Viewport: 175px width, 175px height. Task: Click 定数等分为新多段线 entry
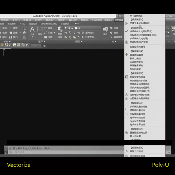[139, 95]
